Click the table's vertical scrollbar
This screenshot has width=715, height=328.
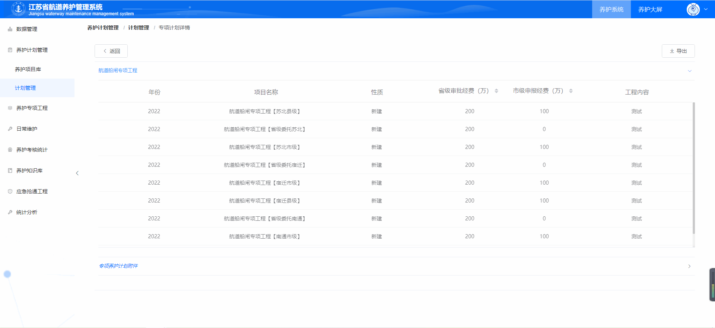click(x=693, y=168)
